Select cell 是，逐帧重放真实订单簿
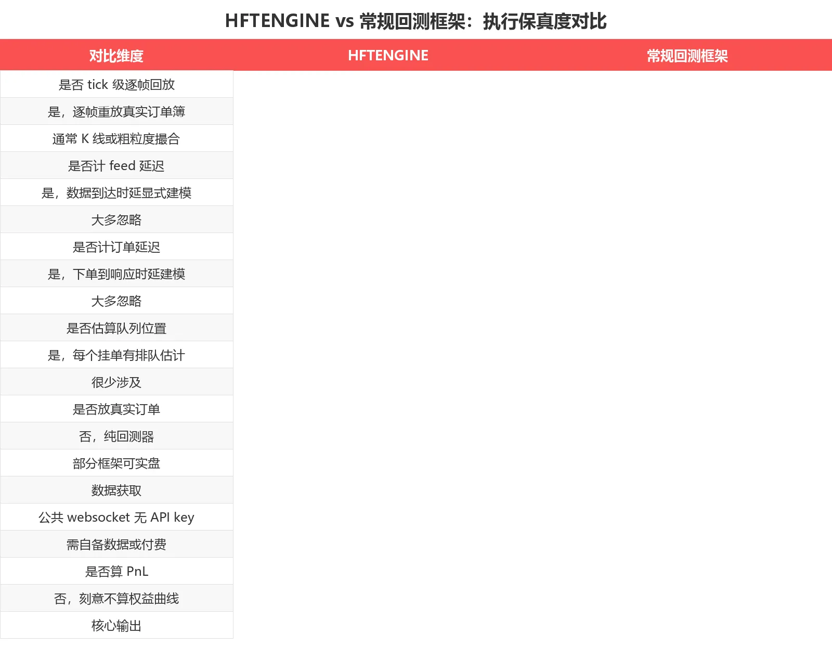832x646 pixels. pos(116,111)
